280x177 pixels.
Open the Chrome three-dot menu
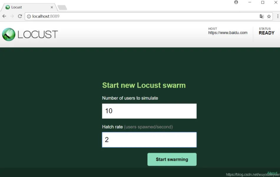(278, 16)
